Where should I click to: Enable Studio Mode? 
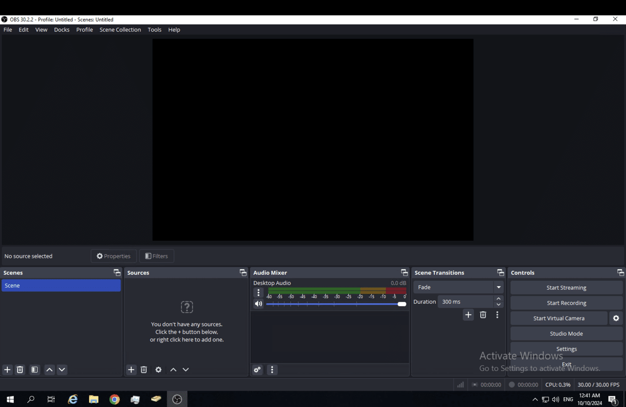click(566, 333)
